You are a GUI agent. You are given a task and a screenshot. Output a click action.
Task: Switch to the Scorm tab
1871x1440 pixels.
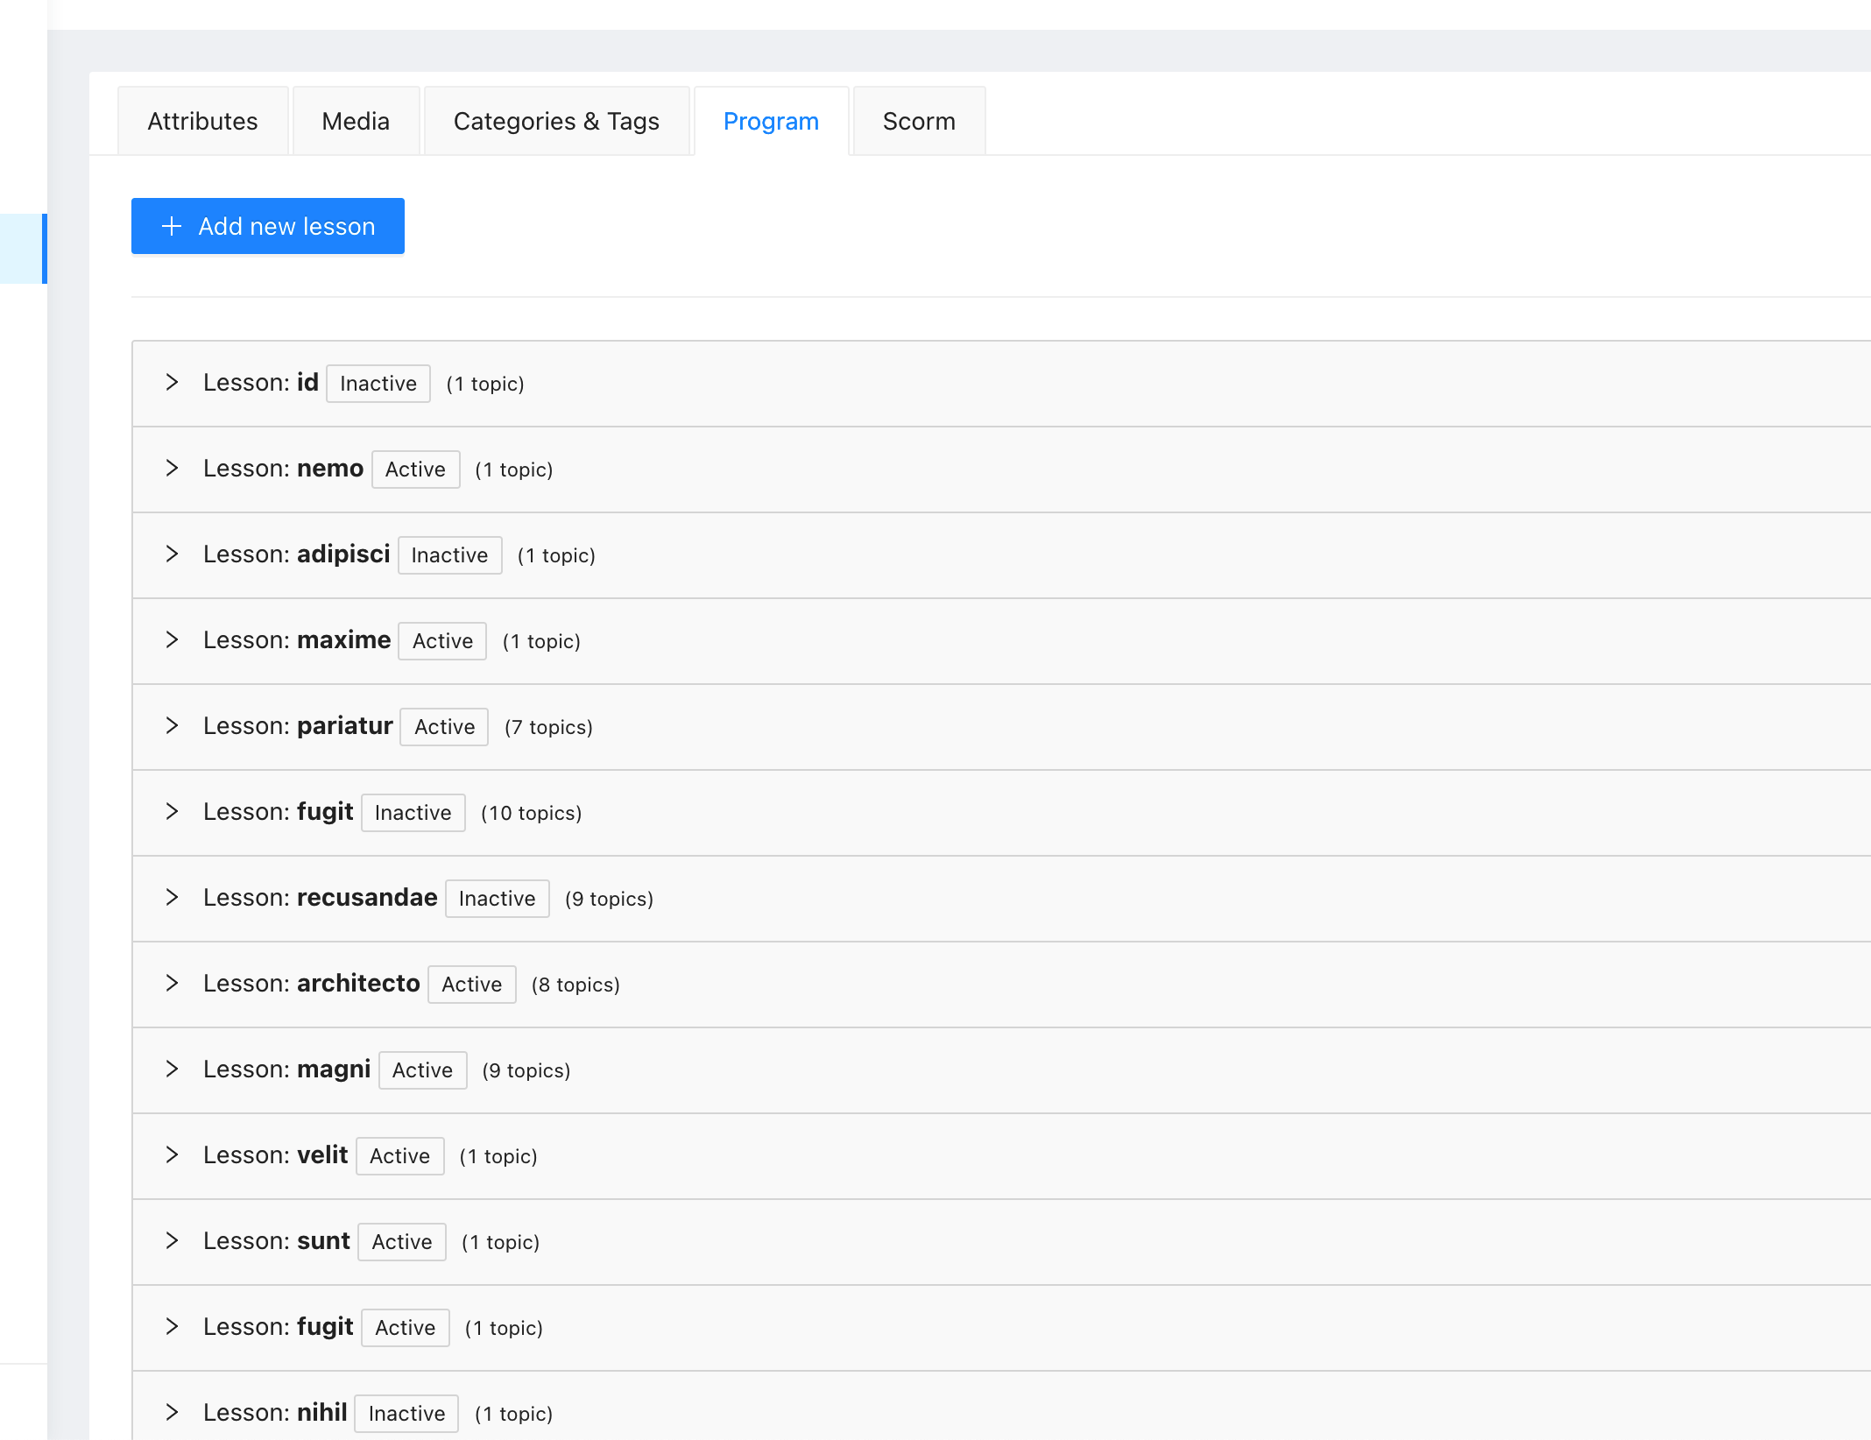(x=918, y=121)
